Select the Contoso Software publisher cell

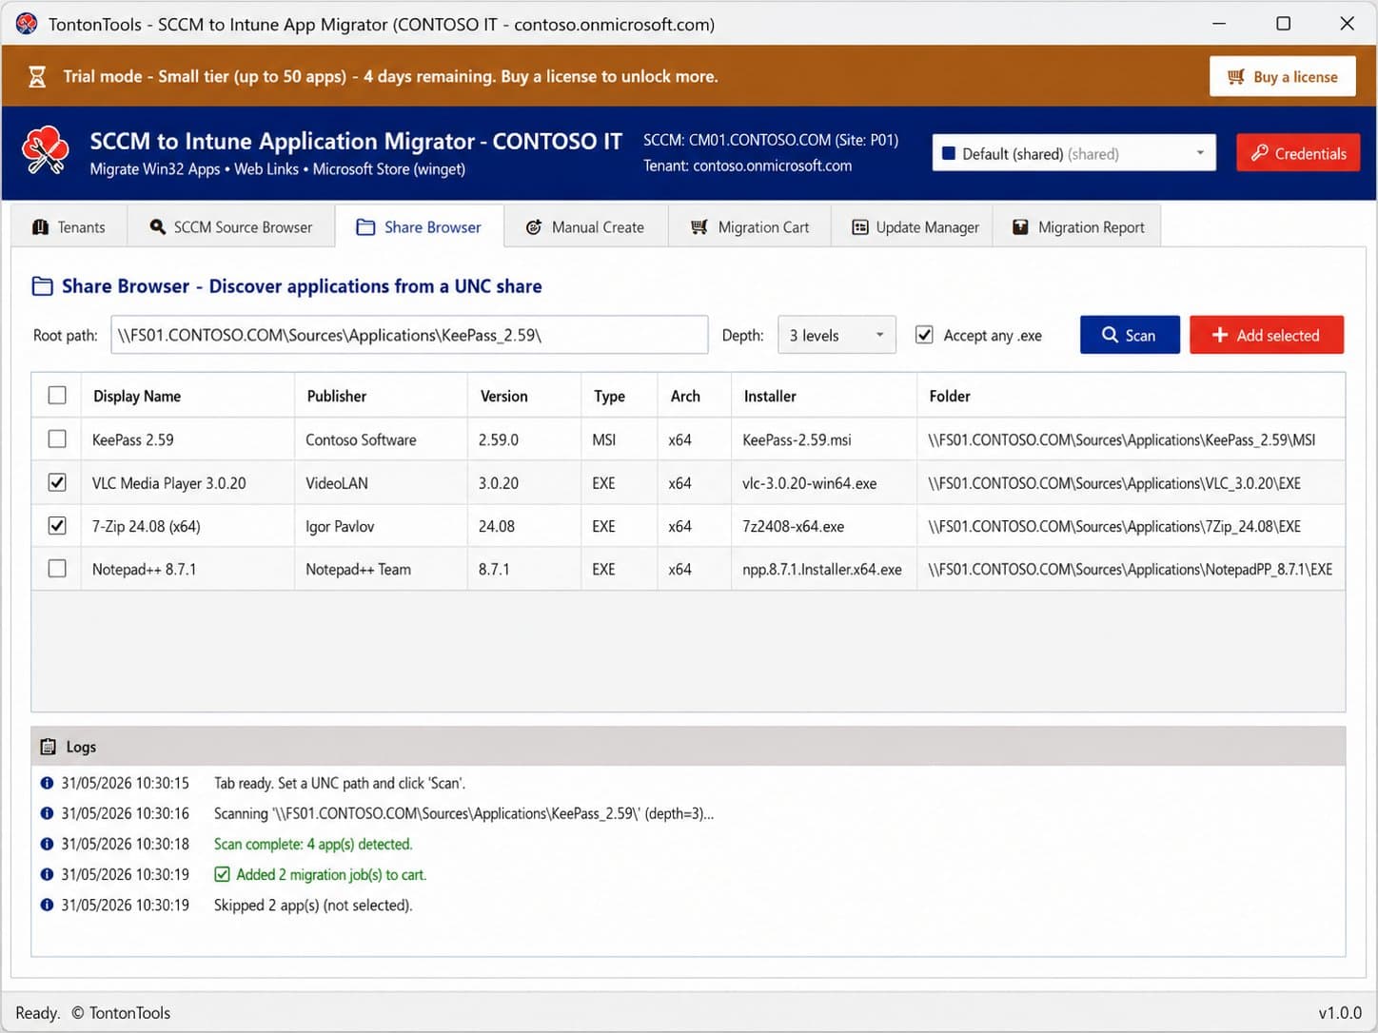[381, 439]
